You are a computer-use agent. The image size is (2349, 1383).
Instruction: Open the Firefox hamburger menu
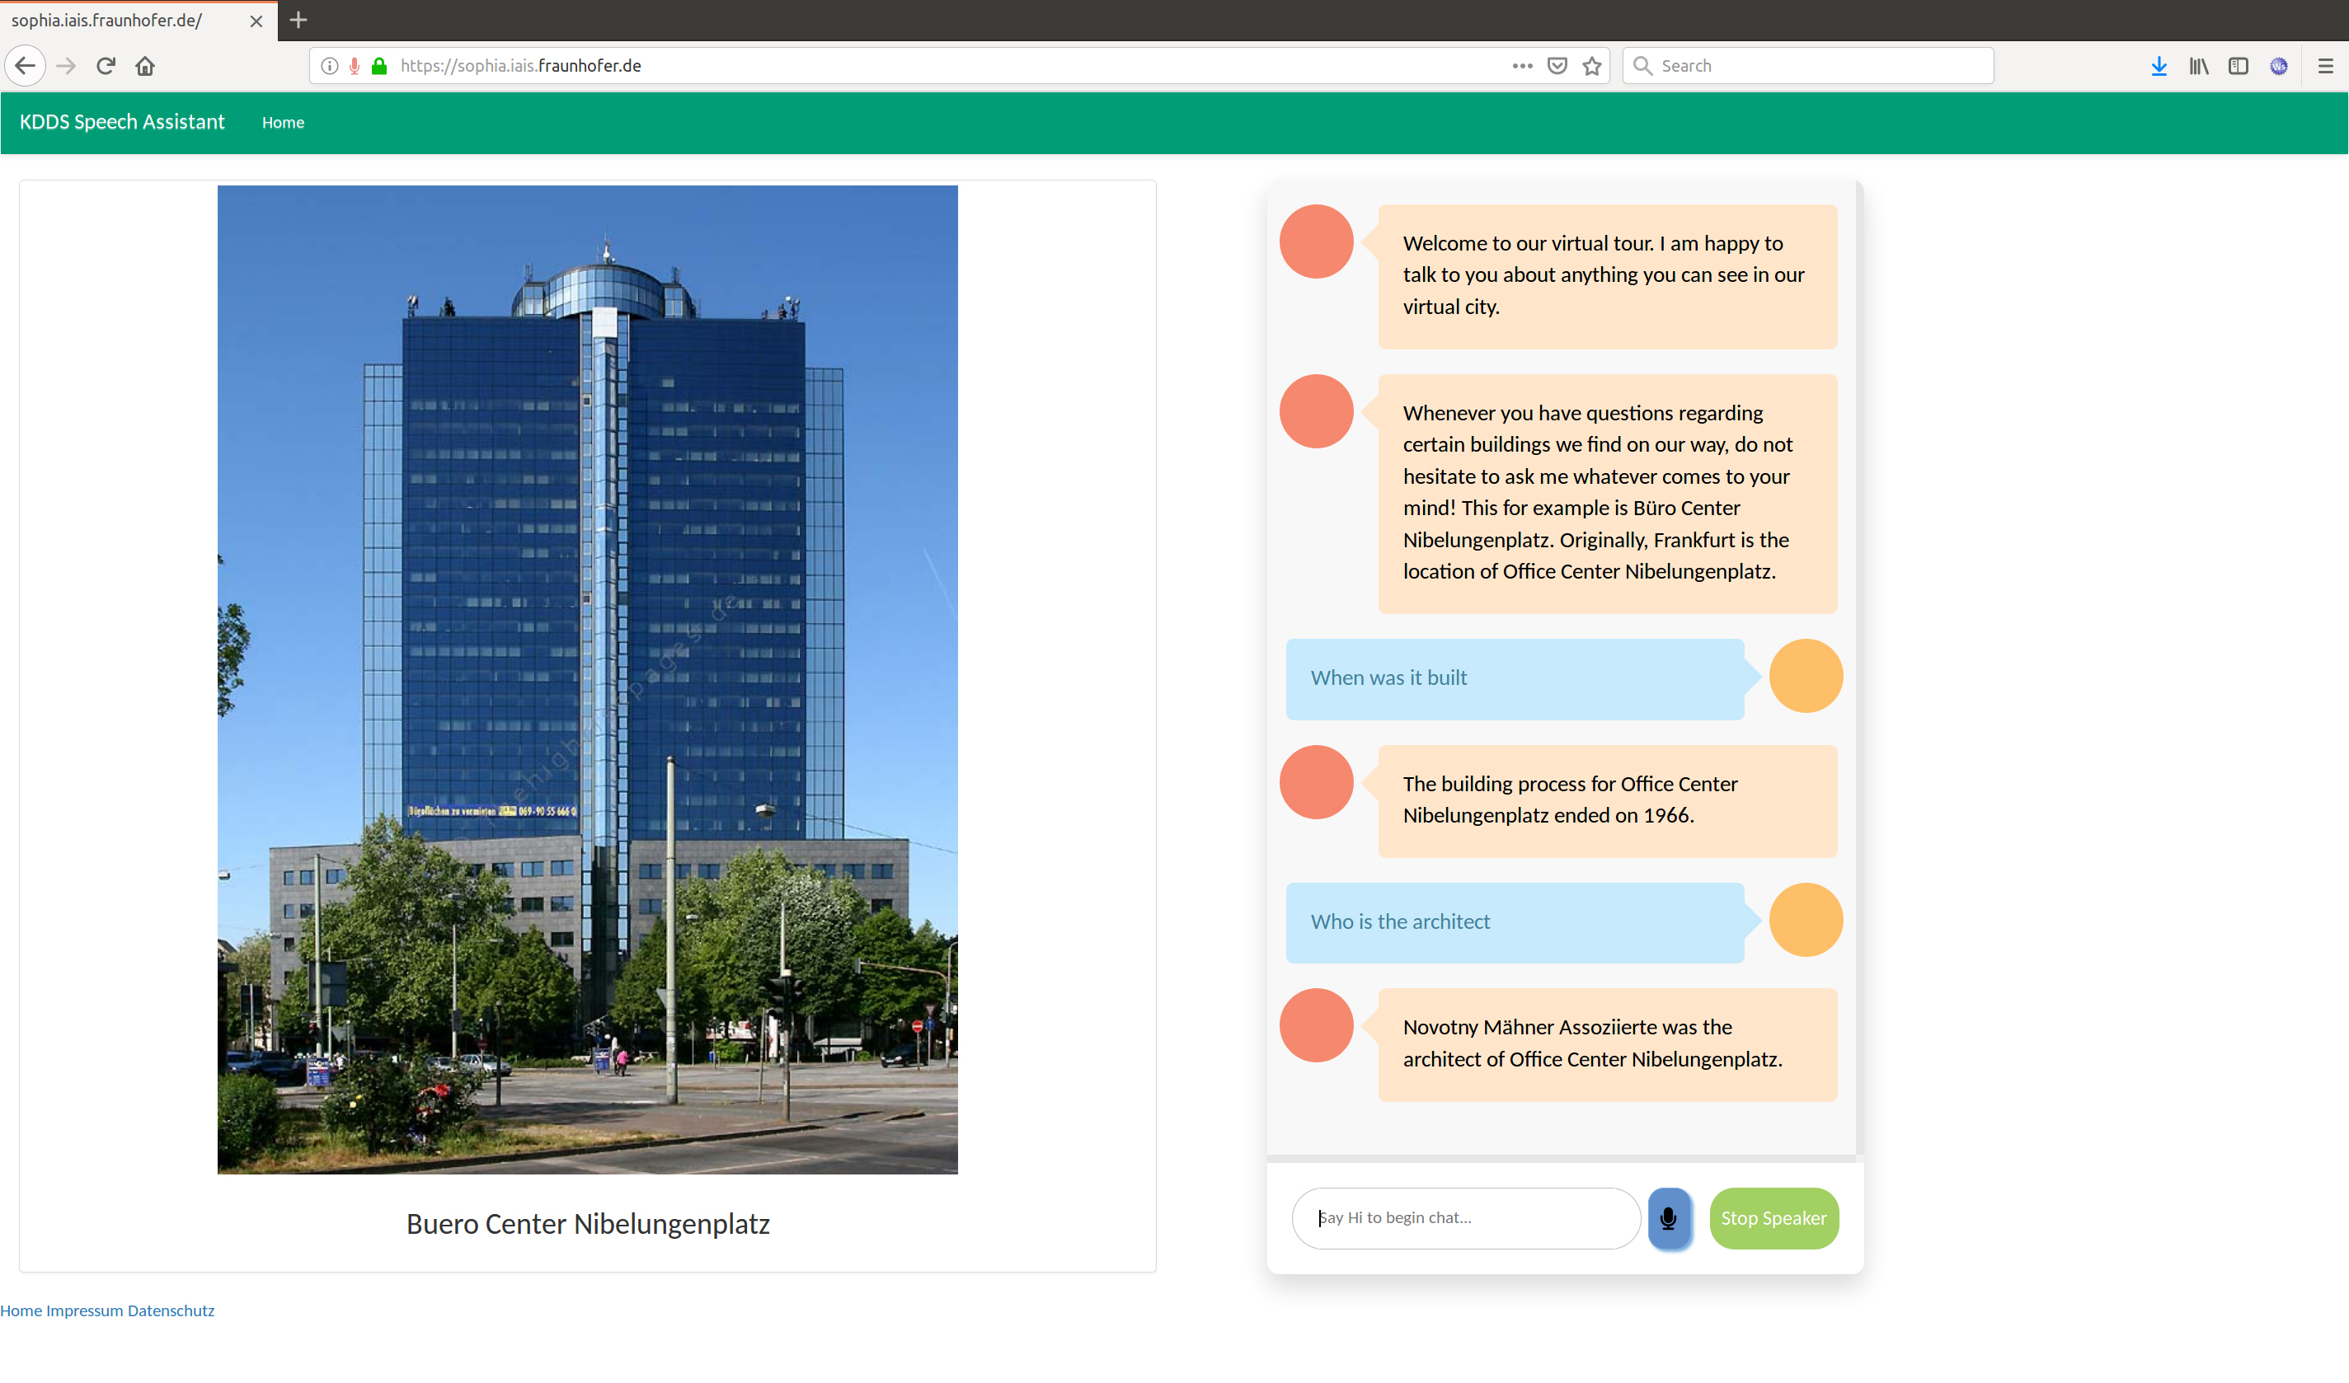[2325, 66]
